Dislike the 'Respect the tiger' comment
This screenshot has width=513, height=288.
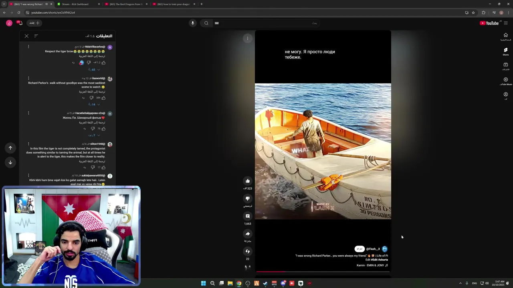89,62
